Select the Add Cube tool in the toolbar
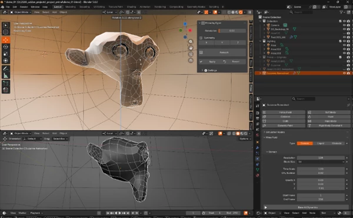 click(6, 83)
